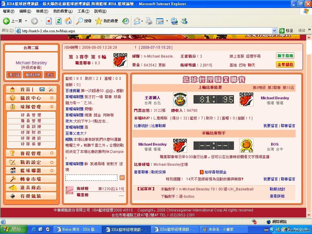Open the 搜尋 search toolbar button
Viewport: 312px width, 234px height.
click(83, 21)
